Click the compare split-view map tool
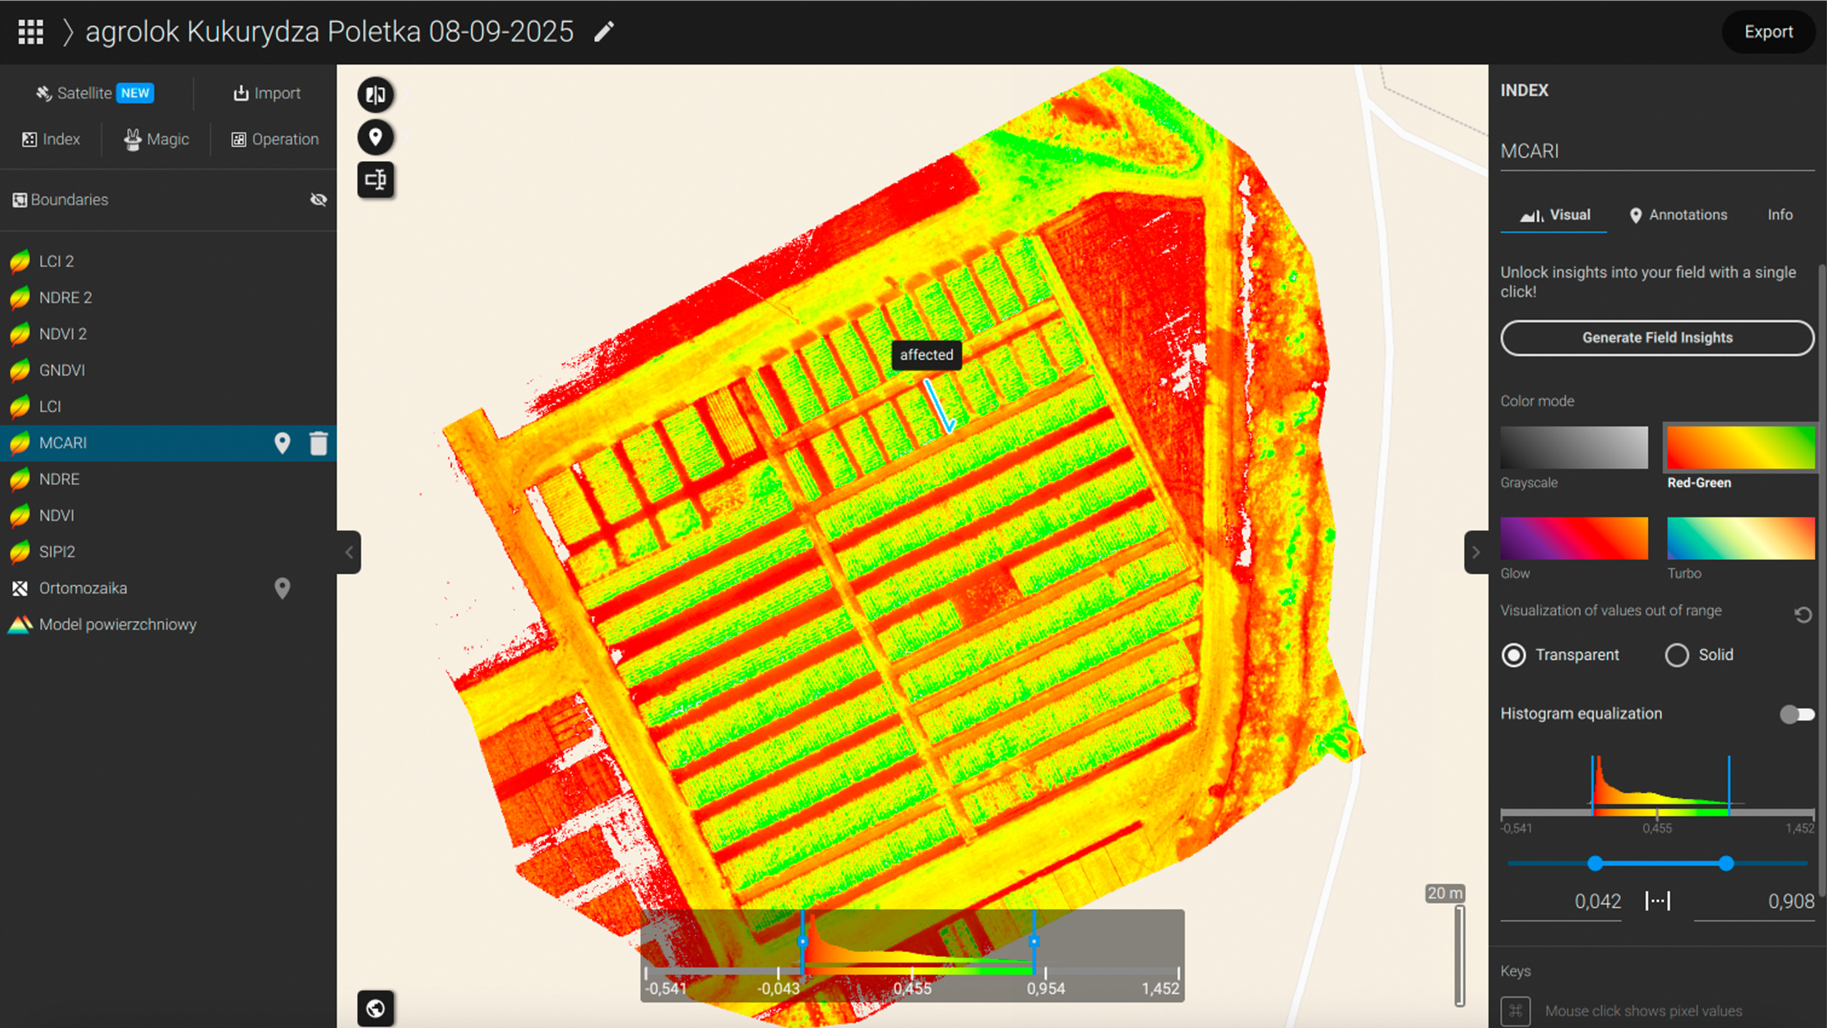Image resolution: width=1827 pixels, height=1028 pixels. pyautogui.click(x=375, y=94)
